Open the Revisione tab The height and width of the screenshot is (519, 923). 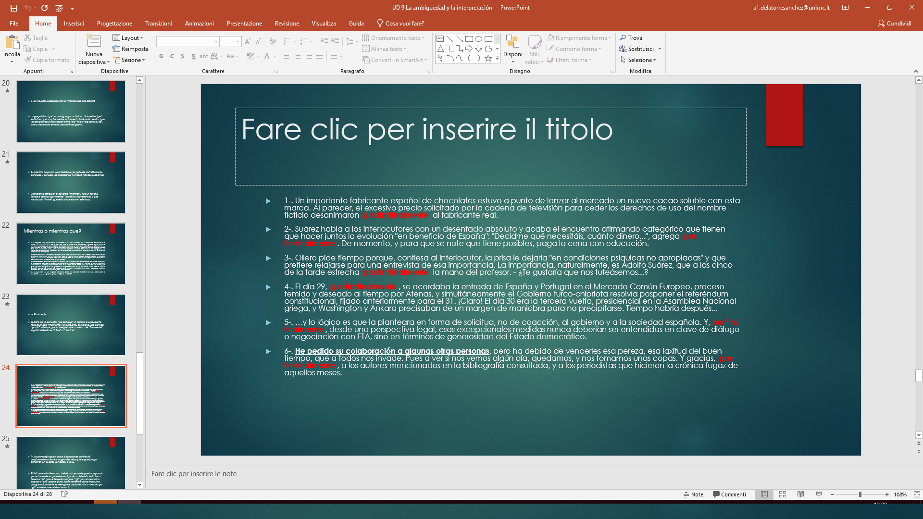(x=287, y=24)
